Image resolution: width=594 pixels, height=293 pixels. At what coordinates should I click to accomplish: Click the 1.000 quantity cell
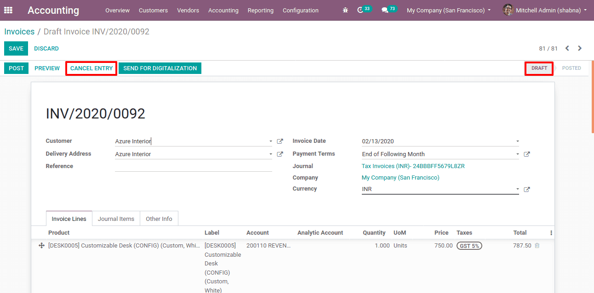(382, 246)
